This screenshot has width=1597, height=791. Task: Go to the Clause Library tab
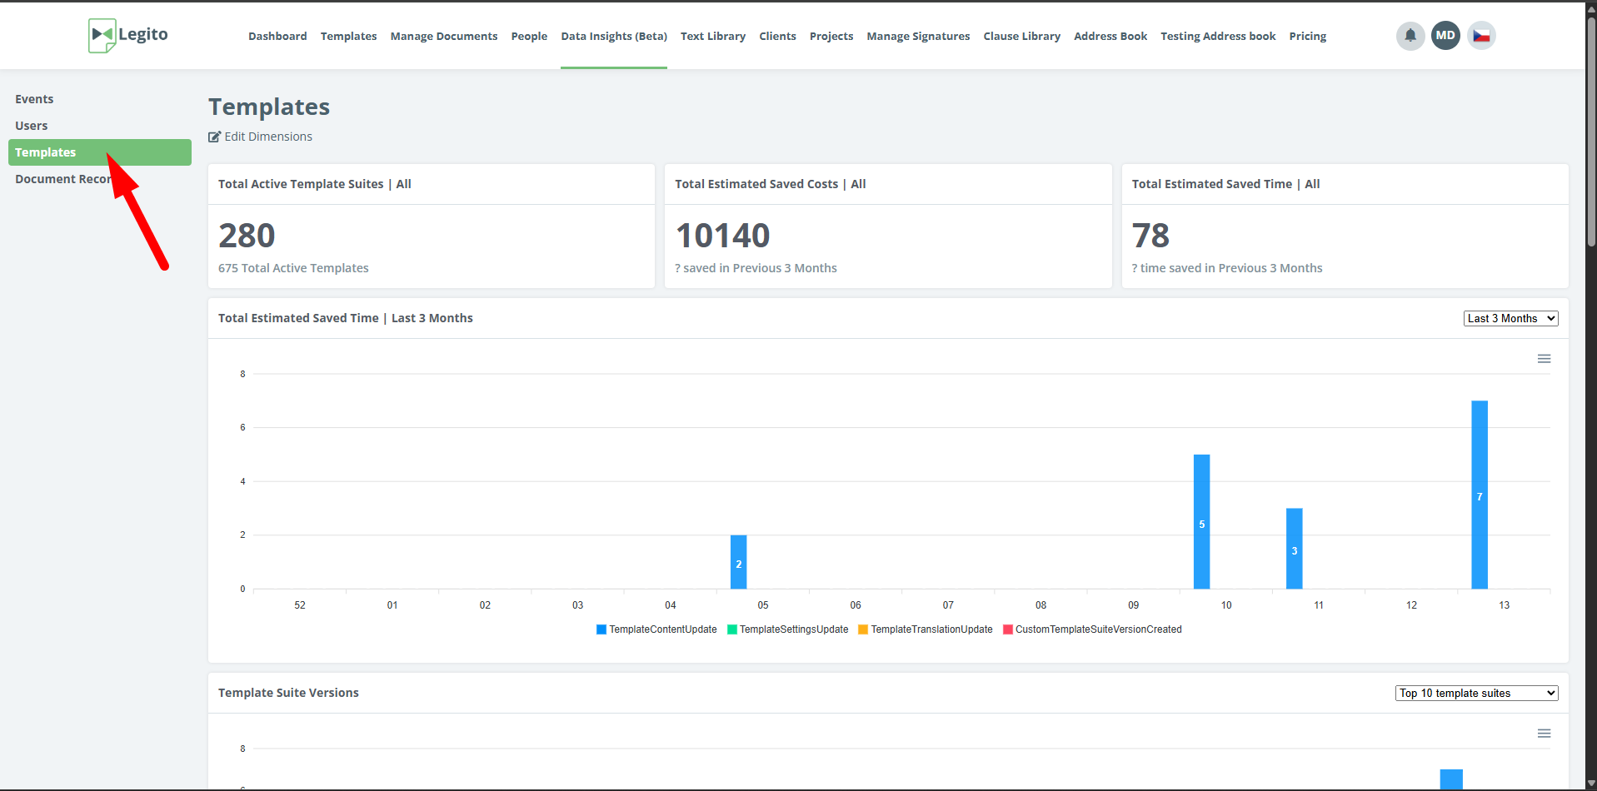coord(1021,36)
